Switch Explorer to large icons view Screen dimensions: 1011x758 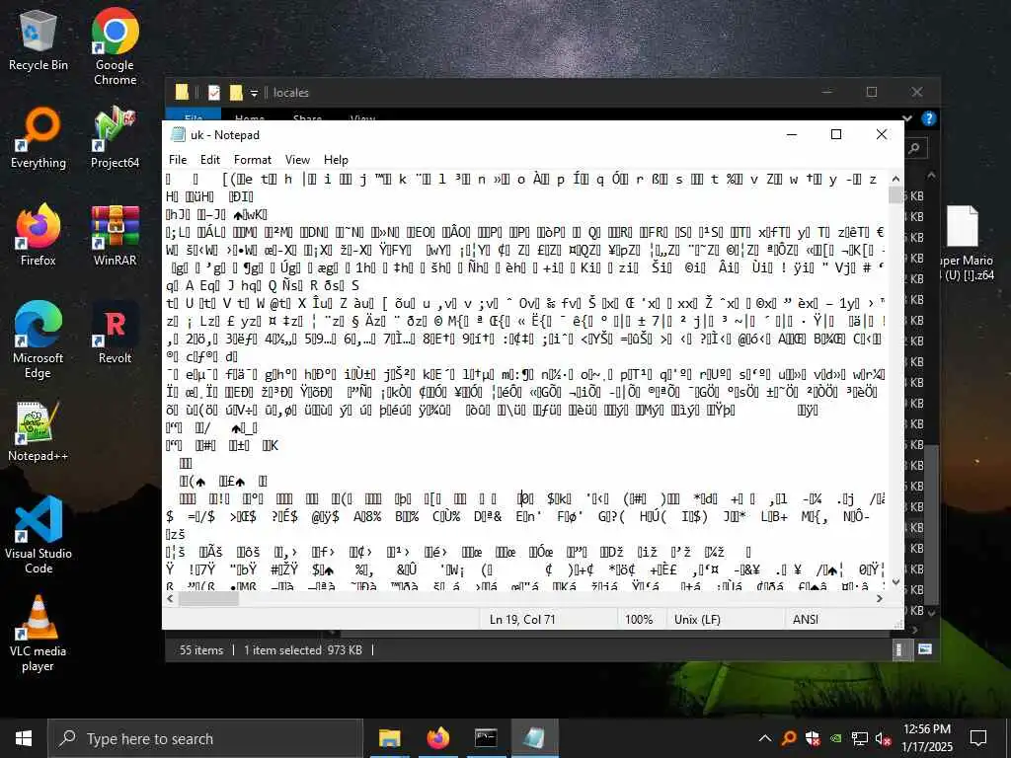(925, 649)
